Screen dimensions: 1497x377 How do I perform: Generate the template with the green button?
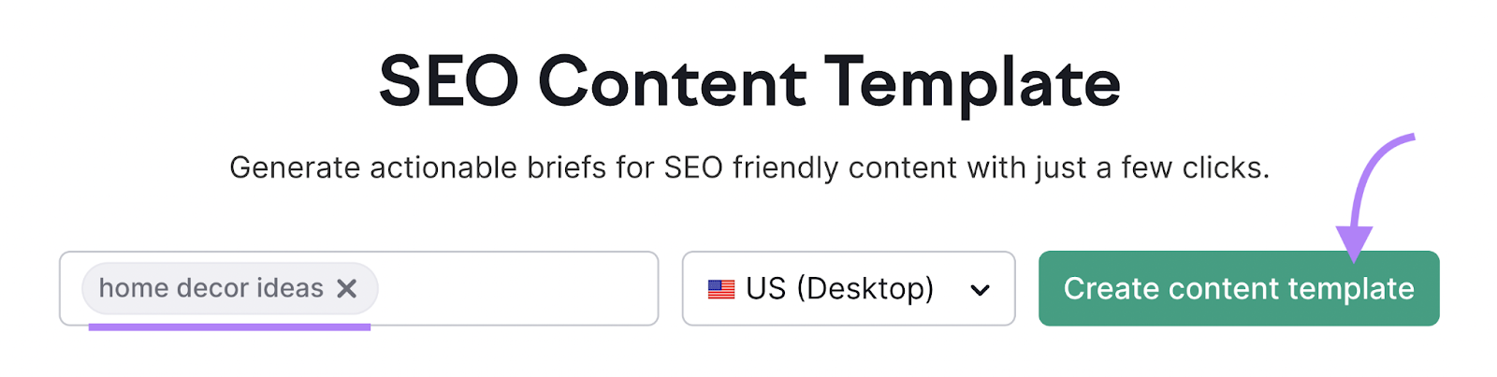1239,288
